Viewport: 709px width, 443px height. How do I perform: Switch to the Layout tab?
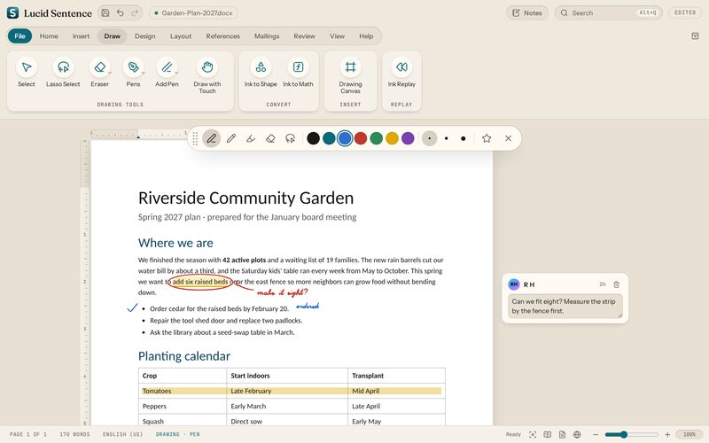click(x=181, y=36)
